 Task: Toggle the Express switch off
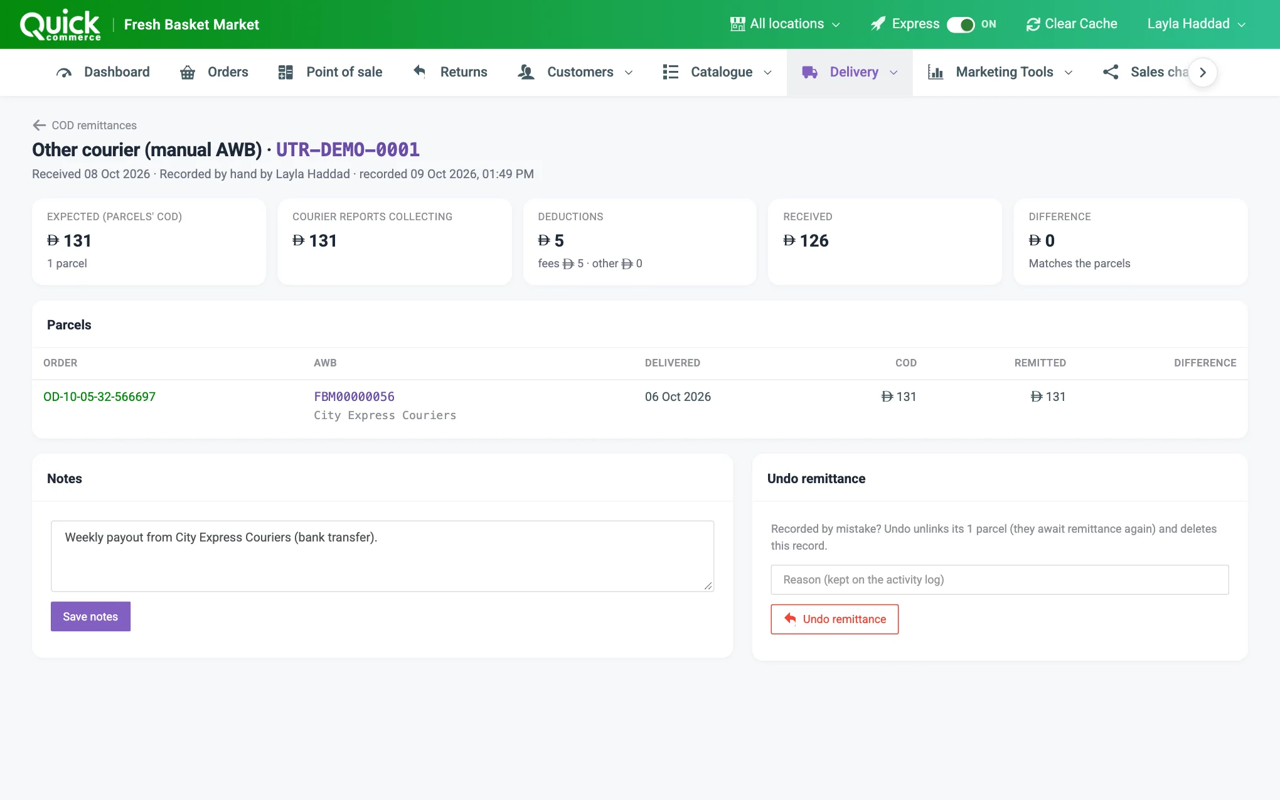[x=961, y=24]
